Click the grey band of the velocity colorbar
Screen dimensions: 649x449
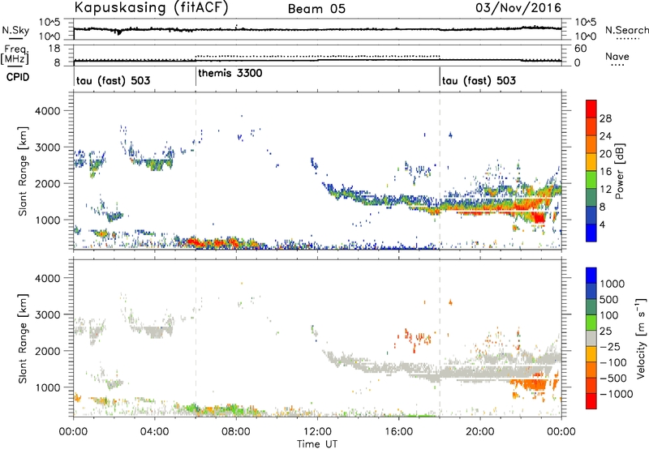(x=591, y=339)
